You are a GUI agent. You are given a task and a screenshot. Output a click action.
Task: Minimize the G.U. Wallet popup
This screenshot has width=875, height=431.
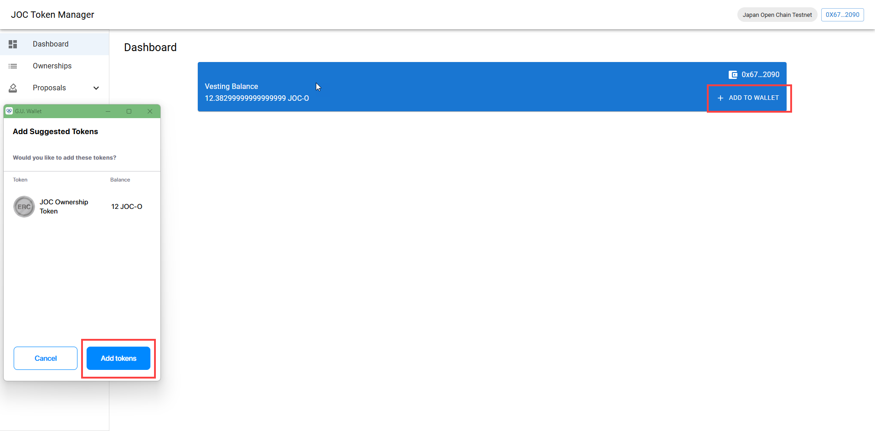click(108, 111)
